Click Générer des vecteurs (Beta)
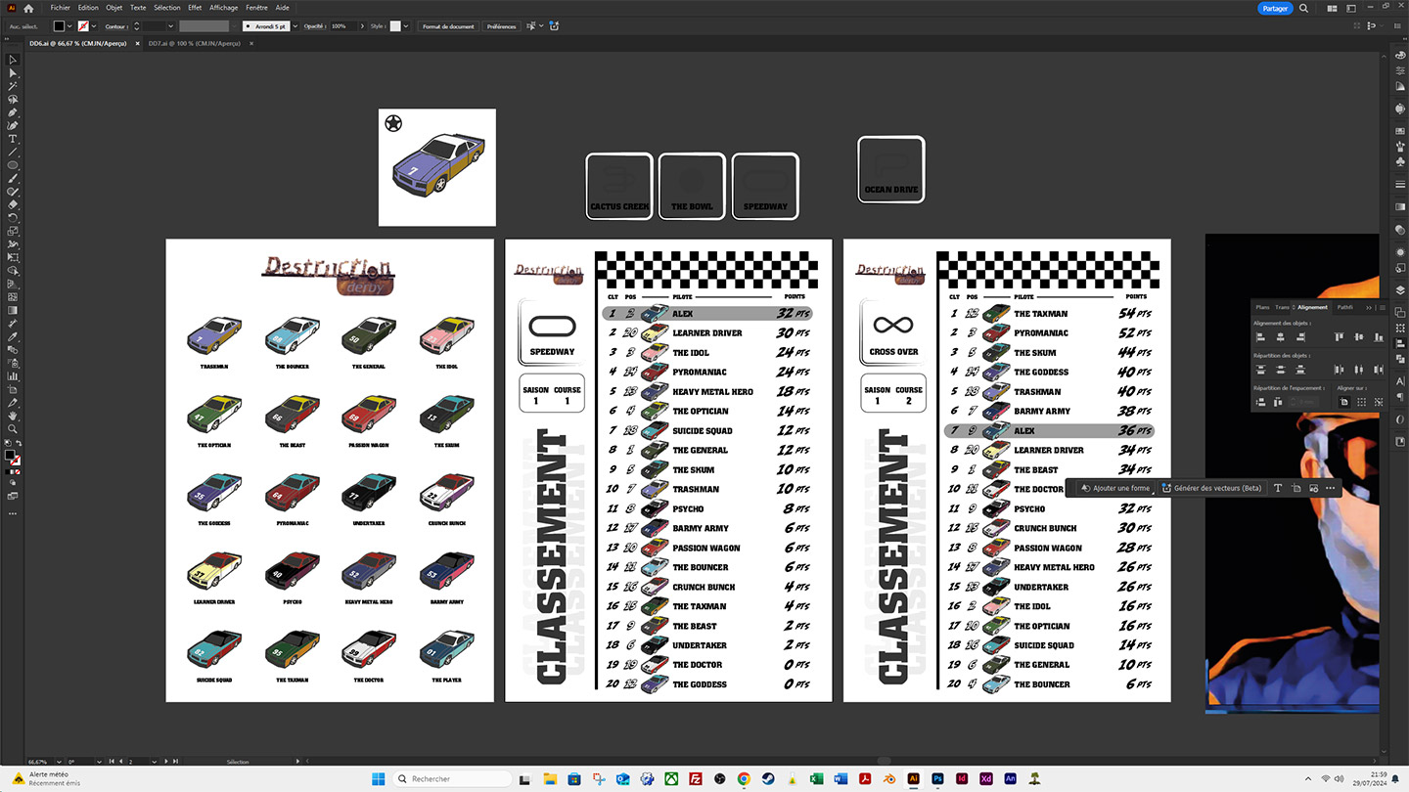 click(x=1211, y=488)
